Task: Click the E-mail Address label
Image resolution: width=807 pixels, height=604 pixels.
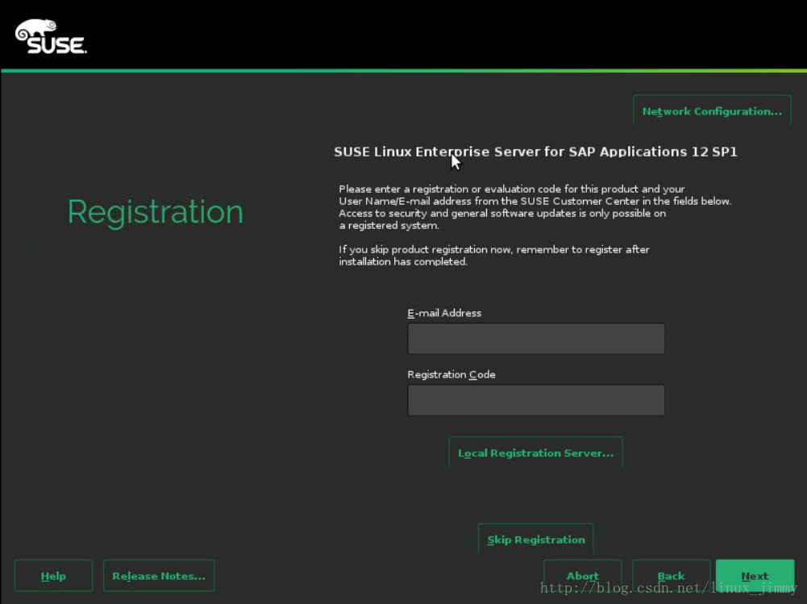Action: coord(444,313)
